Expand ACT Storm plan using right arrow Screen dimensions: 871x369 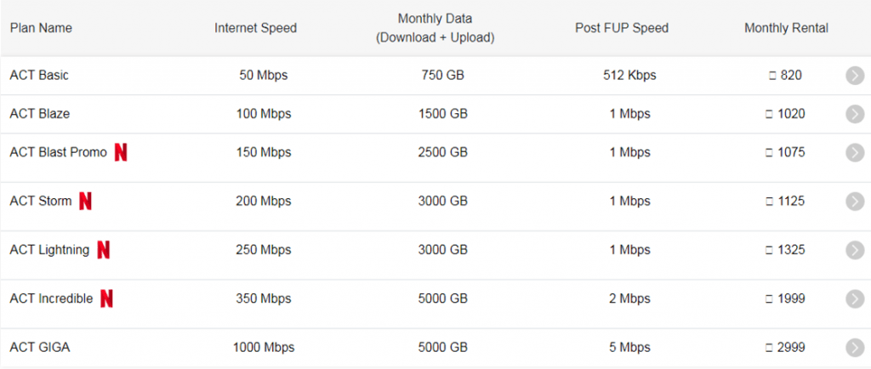click(x=855, y=202)
